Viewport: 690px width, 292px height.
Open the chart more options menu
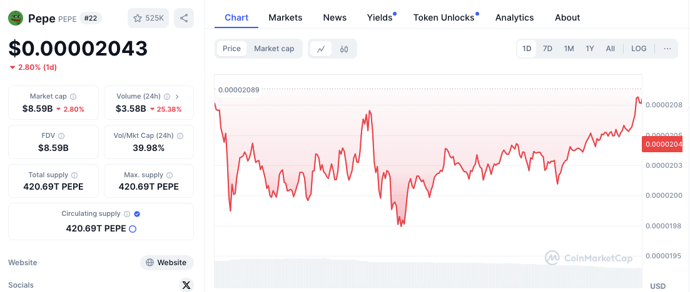[667, 49]
